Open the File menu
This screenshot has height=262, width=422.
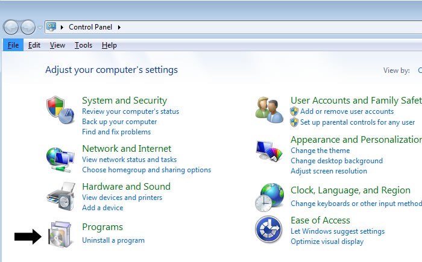tap(13, 45)
